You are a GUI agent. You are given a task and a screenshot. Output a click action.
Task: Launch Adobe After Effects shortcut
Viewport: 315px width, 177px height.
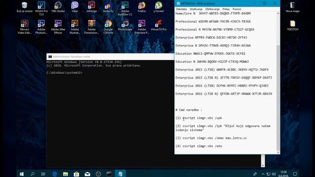[x=58, y=27]
